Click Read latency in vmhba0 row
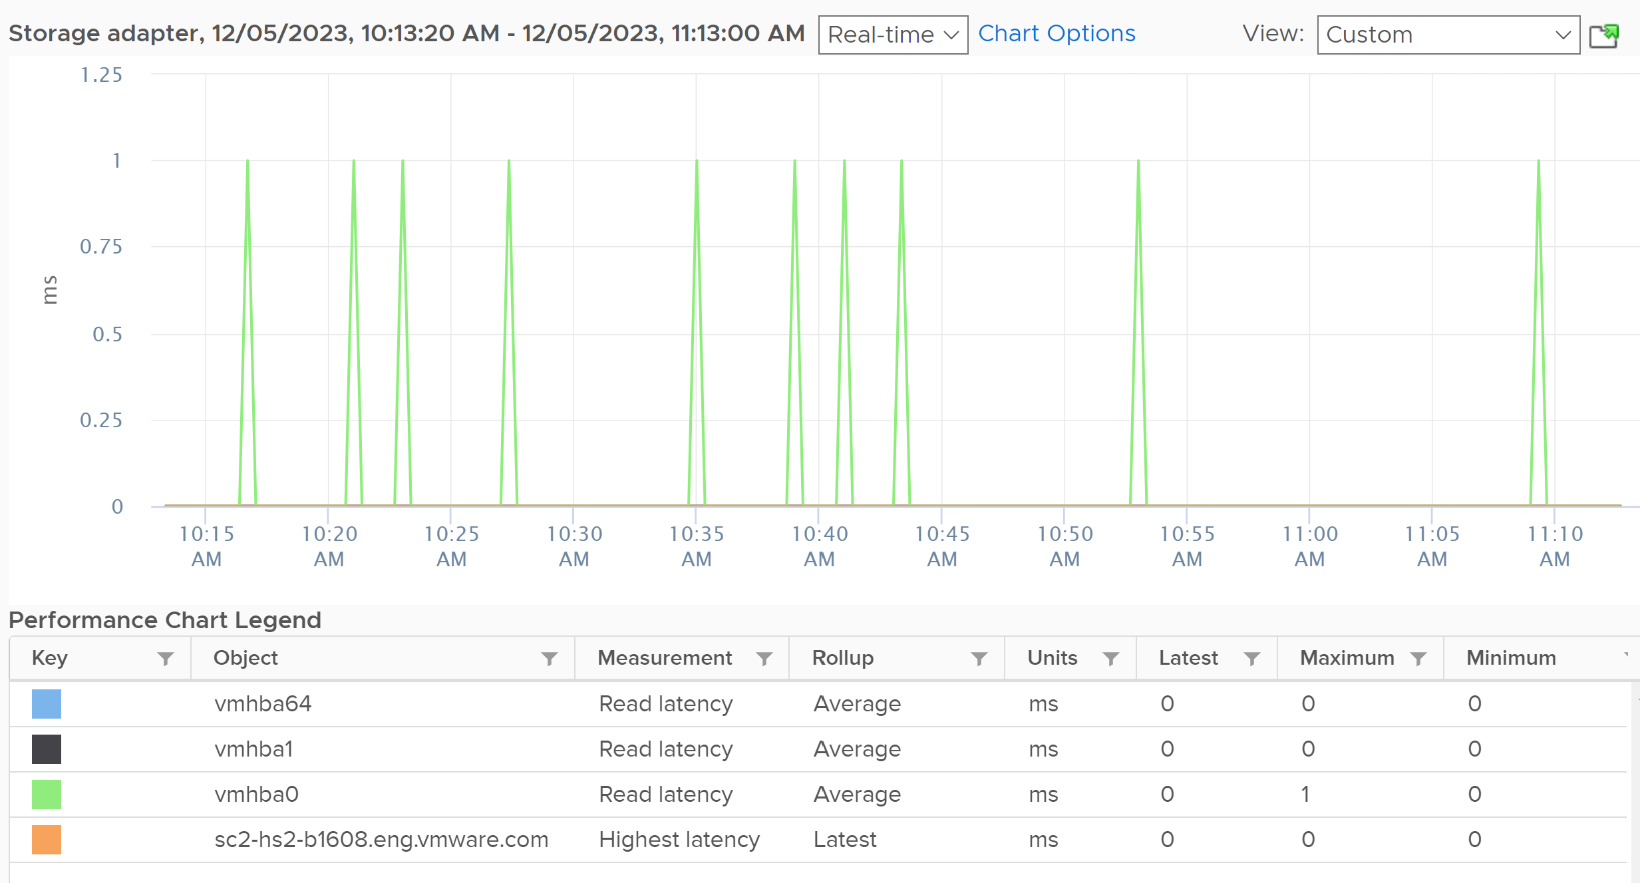The image size is (1640, 883). [x=666, y=795]
